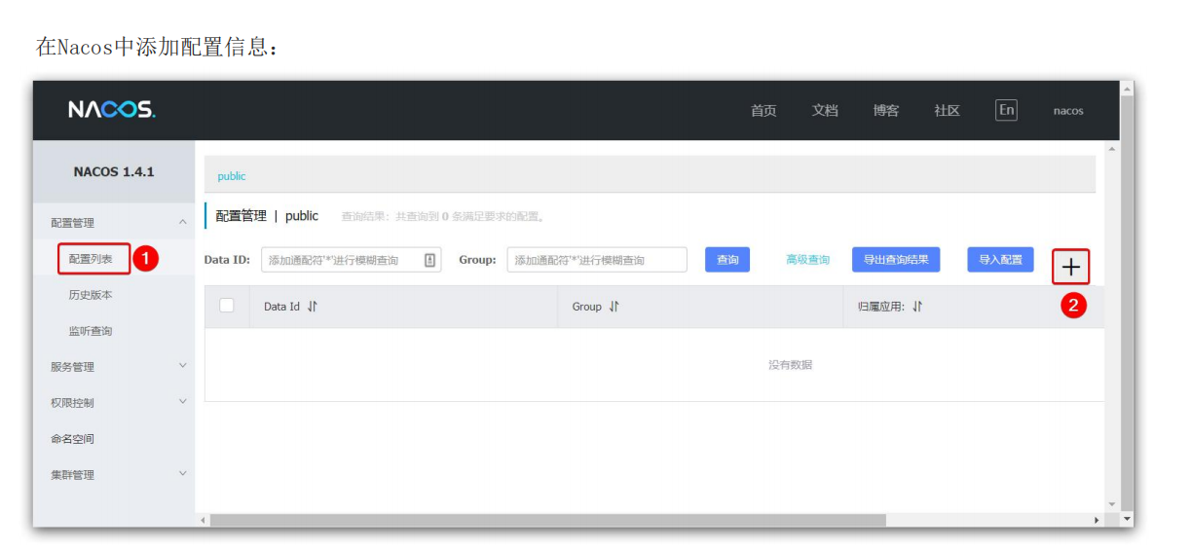Click the 集群管理 sidebar label
Screen dimensions: 1191x549
(x=73, y=475)
